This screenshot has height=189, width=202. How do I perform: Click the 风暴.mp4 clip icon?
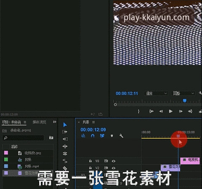[20, 166]
